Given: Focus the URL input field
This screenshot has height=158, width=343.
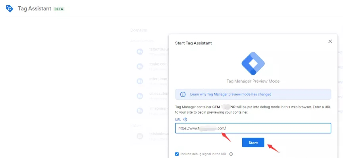Looking at the screenshot, I should [x=253, y=128].
